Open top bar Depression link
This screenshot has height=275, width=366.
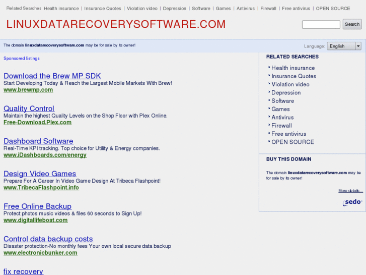174,9
